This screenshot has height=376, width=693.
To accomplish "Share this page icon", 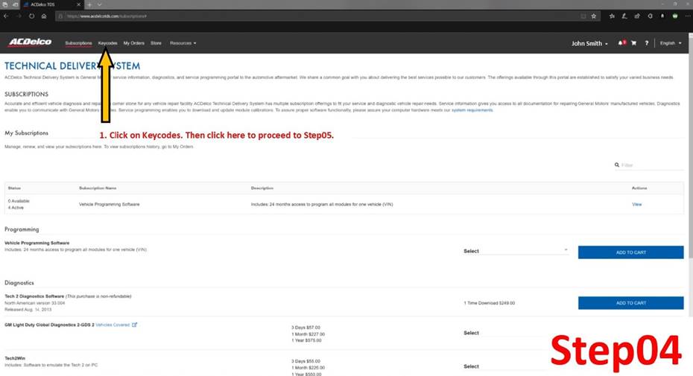I will [x=637, y=16].
